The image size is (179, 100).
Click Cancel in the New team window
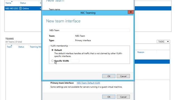coord(123,97)
